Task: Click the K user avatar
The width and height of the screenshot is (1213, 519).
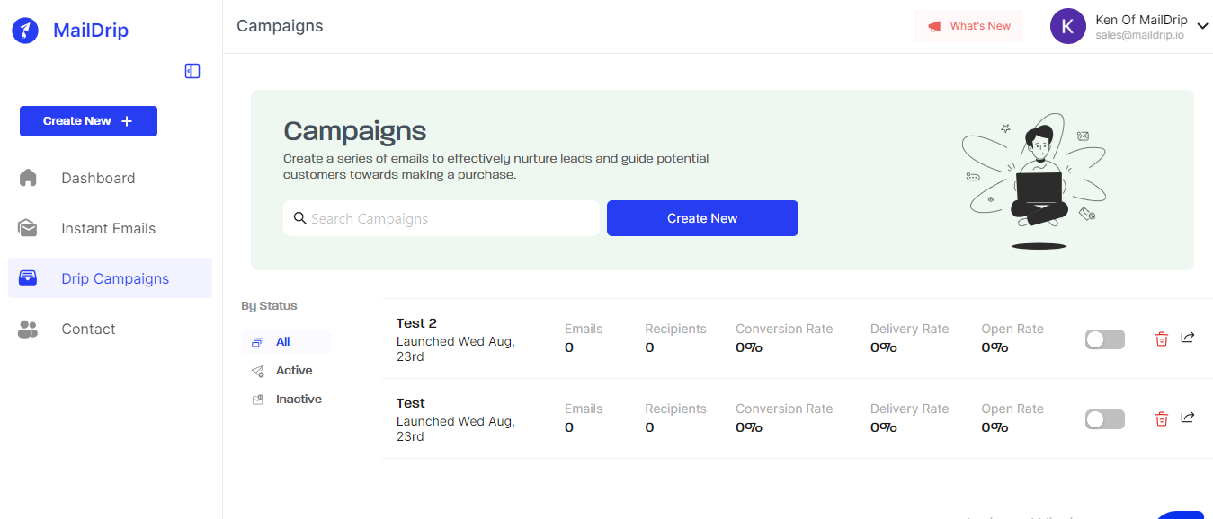Action: coord(1068,26)
